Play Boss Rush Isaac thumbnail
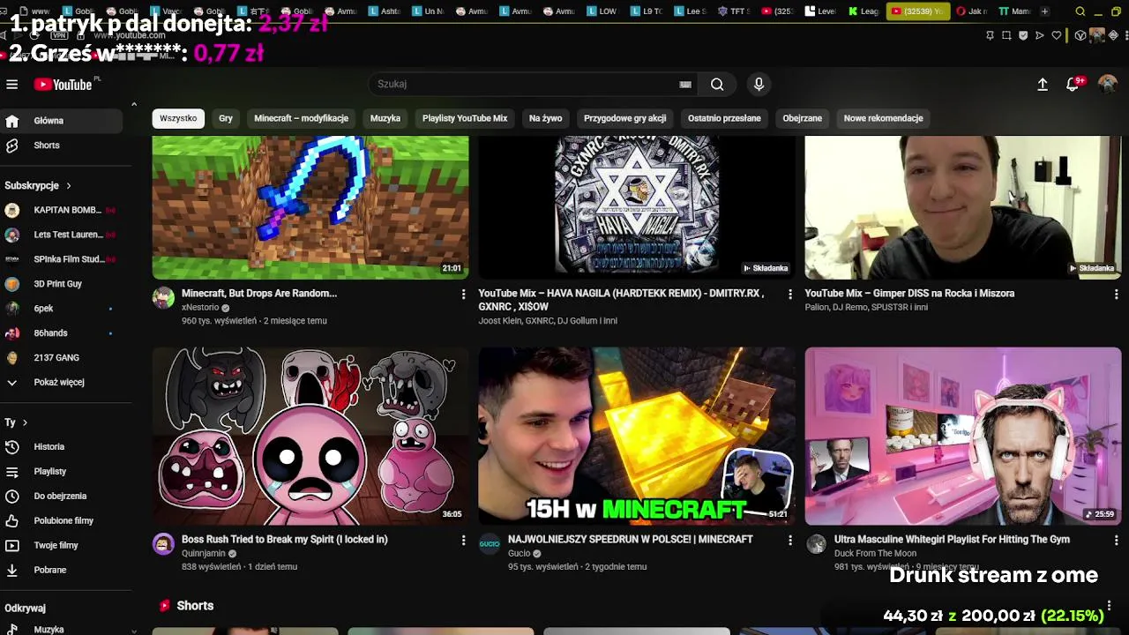The height and width of the screenshot is (635, 1129). (310, 436)
